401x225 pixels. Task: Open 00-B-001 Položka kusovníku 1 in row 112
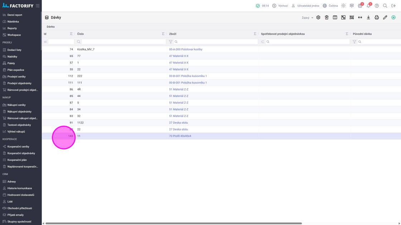coord(188,76)
